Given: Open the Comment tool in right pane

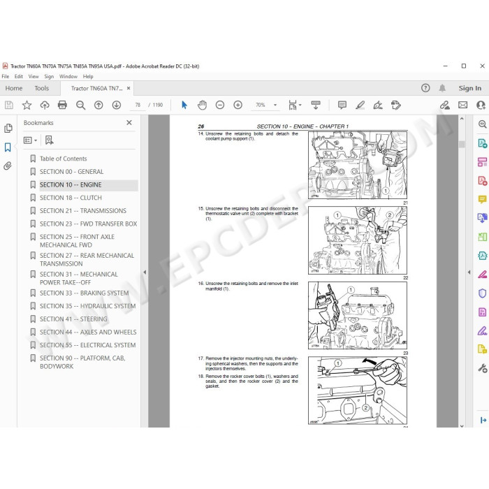Looking at the screenshot, I should pos(483,199).
